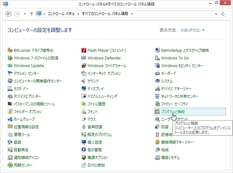This screenshot has height=173, width=233.
Task: Open 資格情報マネージャー icon
Action: (157, 142)
